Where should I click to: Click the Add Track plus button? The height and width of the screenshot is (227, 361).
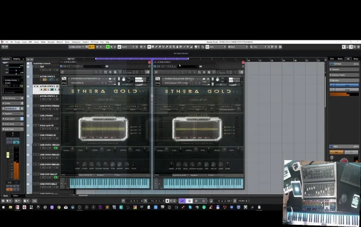28,60
